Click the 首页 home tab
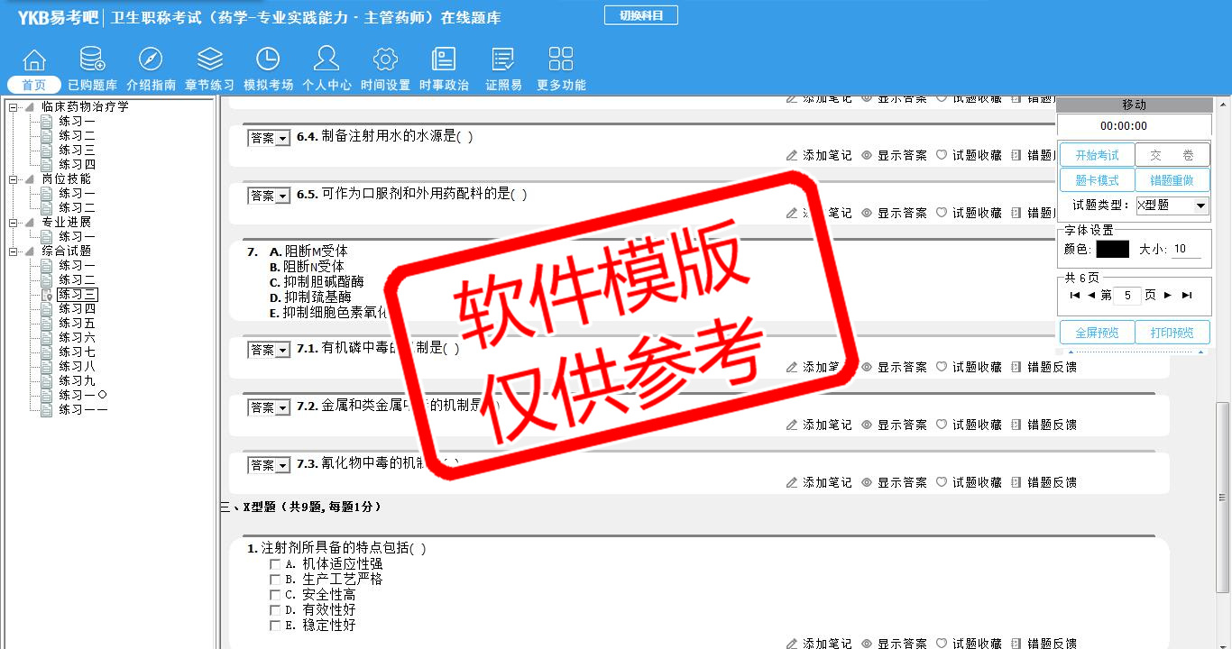This screenshot has width=1232, height=649. tap(34, 85)
